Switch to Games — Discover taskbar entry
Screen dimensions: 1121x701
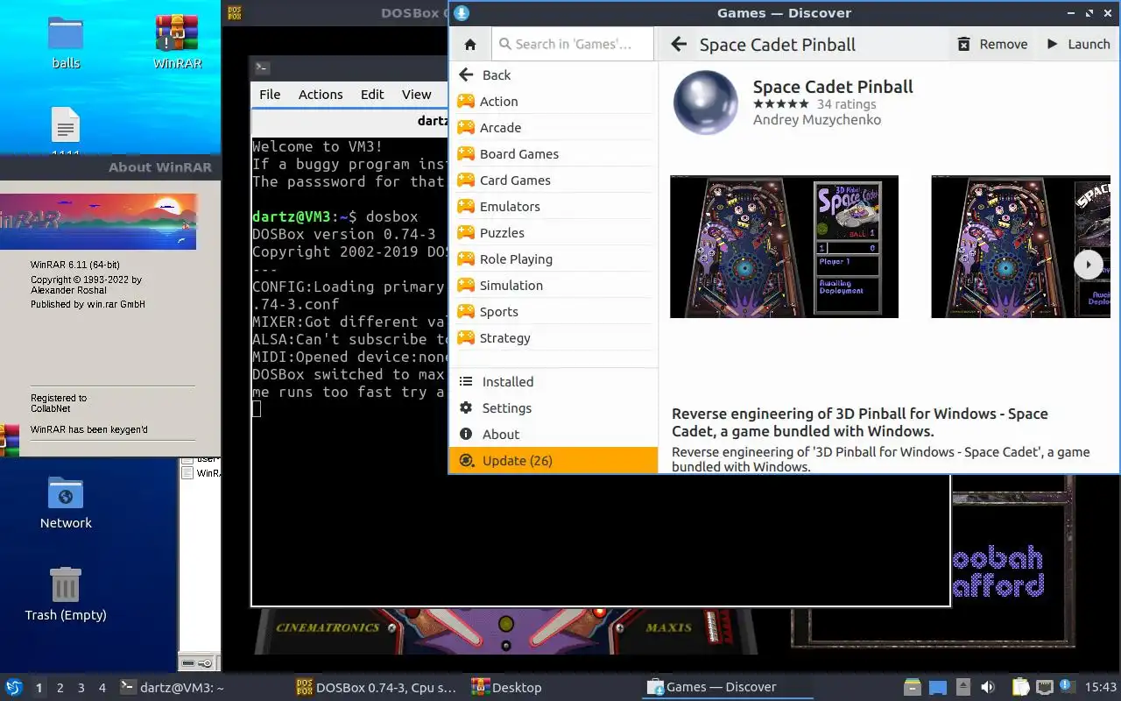click(727, 687)
